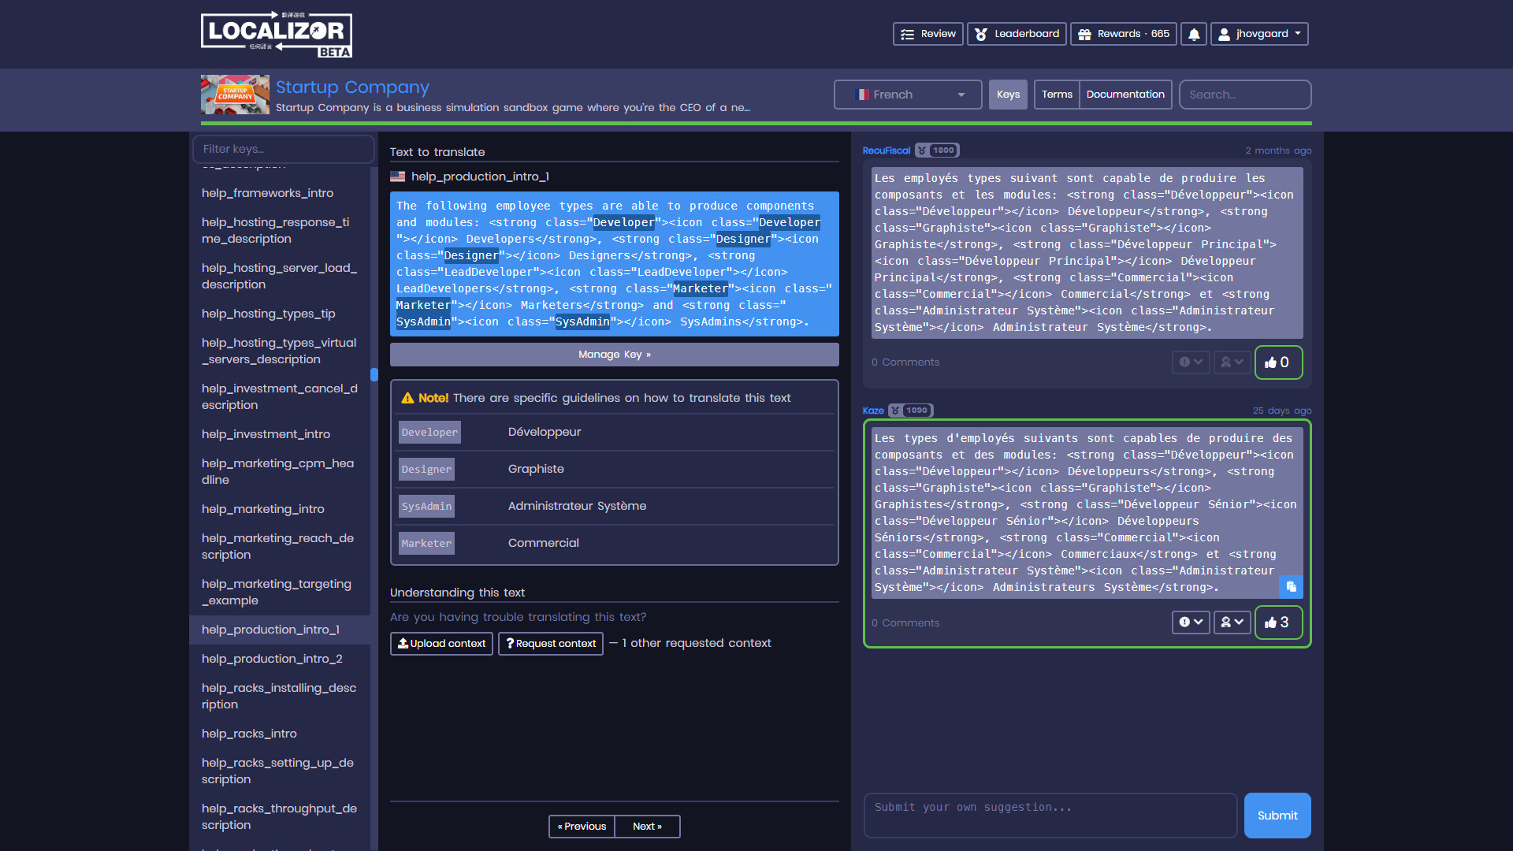The height and width of the screenshot is (851, 1513).
Task: Select key help_racks_installing_description
Action: tap(280, 697)
